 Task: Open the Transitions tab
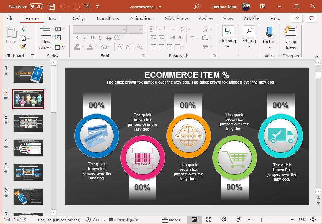pyautogui.click(x=107, y=18)
